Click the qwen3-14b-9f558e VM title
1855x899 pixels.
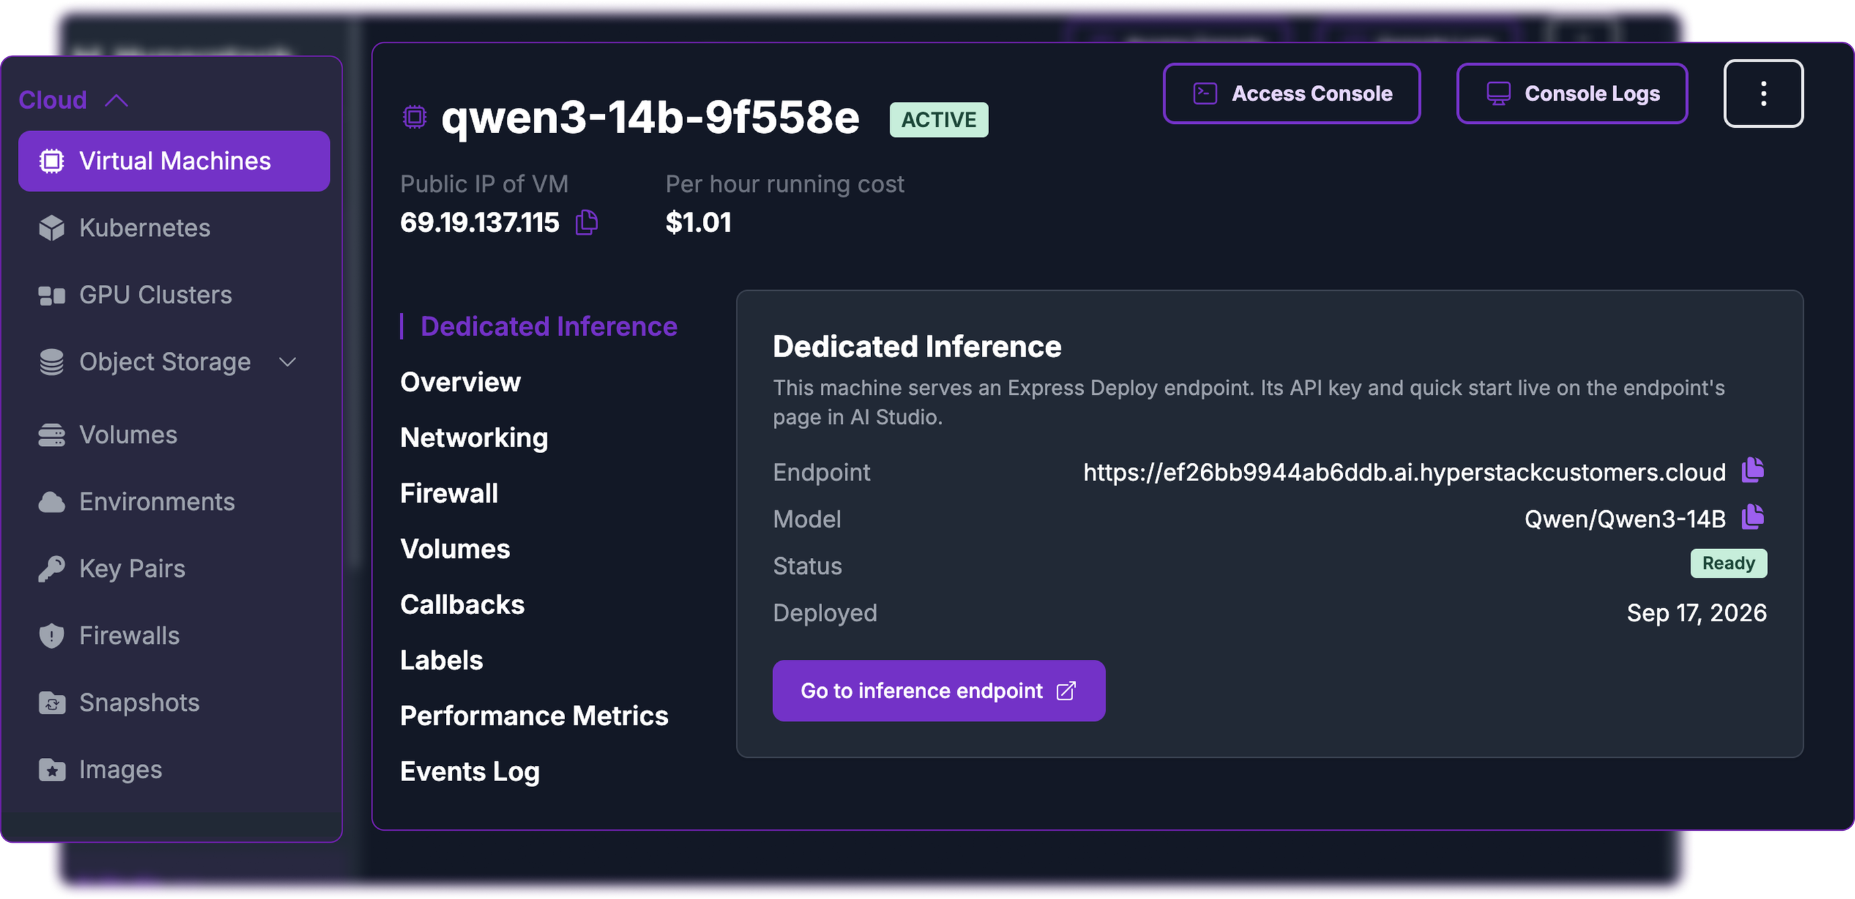coord(651,117)
